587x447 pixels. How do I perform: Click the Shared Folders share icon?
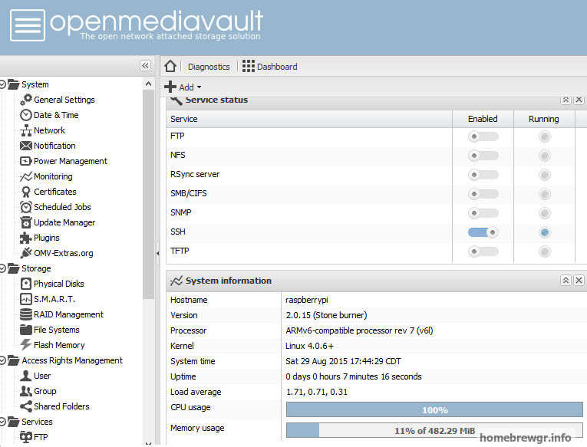point(26,406)
